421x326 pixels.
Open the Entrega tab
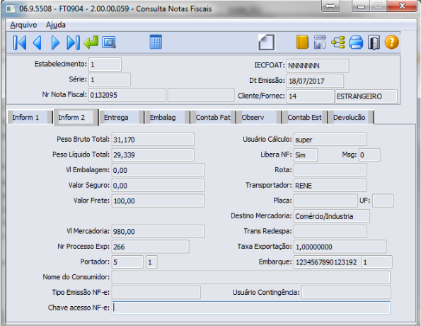[x=122, y=117]
